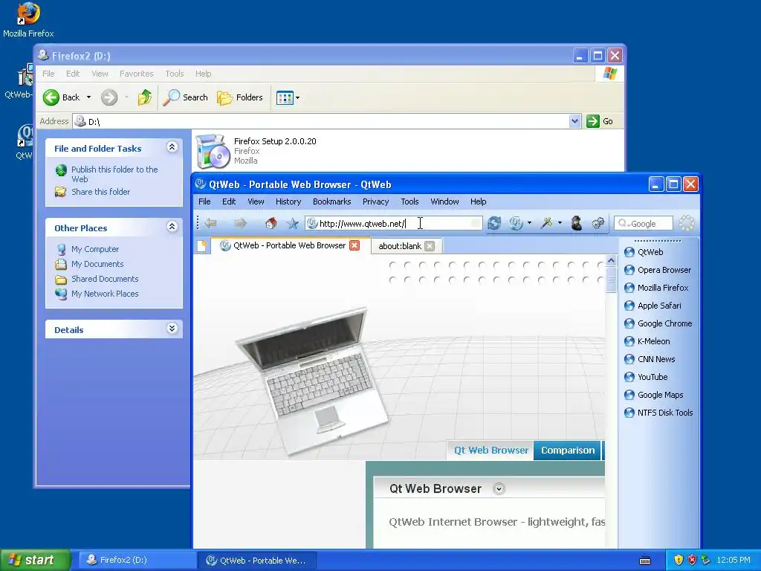Open the K-Meleon sidebar bookmark
Viewport: 761px width, 571px height.
(647, 341)
